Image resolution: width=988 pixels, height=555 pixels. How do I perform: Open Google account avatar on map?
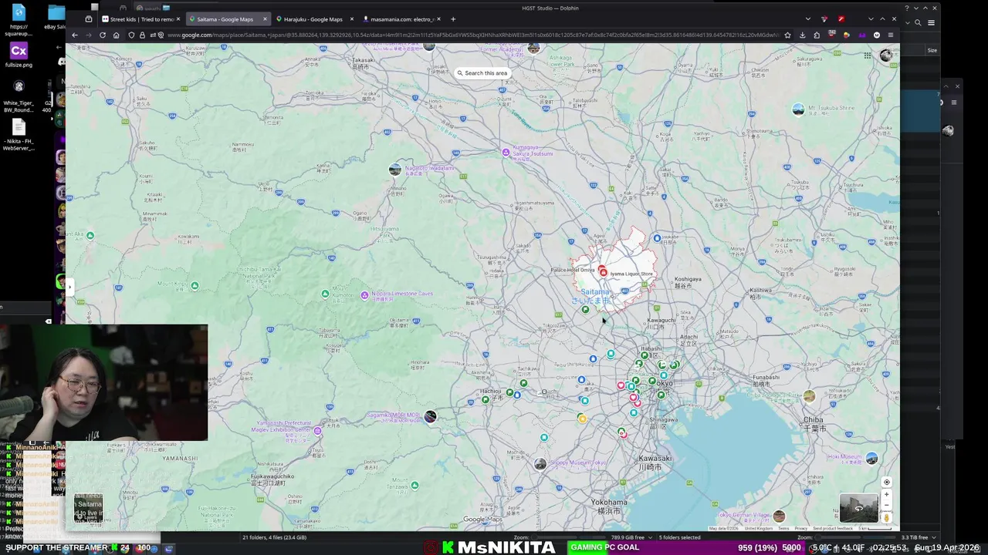[x=885, y=55]
